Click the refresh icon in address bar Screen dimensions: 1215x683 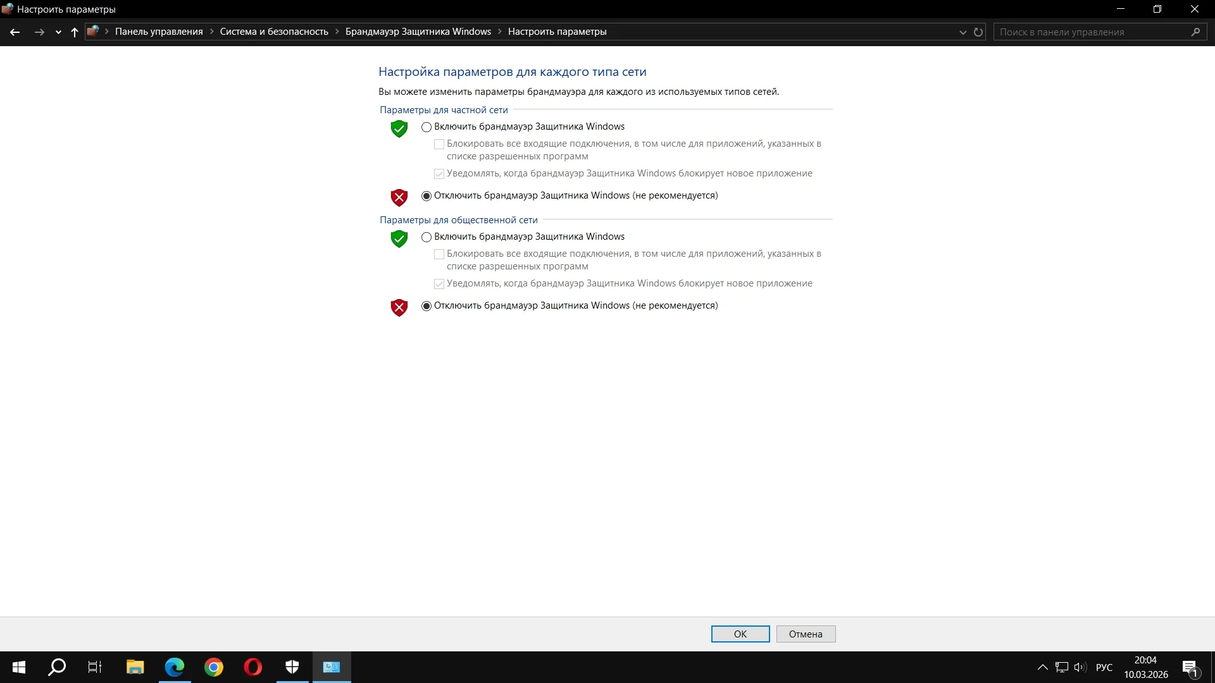[978, 32]
